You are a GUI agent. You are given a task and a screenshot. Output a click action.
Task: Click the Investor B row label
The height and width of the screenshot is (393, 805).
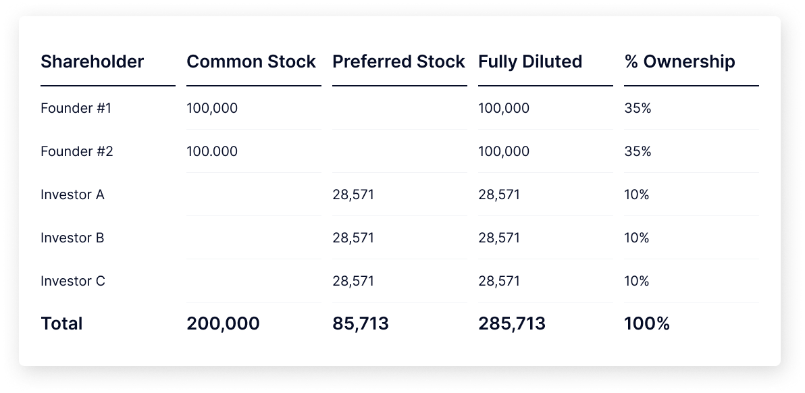(x=72, y=238)
